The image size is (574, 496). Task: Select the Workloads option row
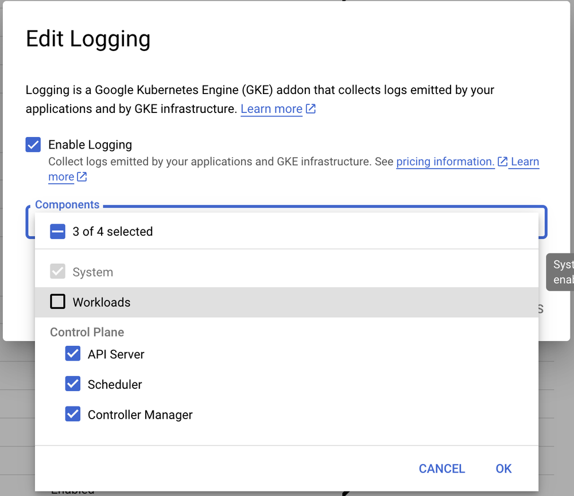(x=286, y=302)
